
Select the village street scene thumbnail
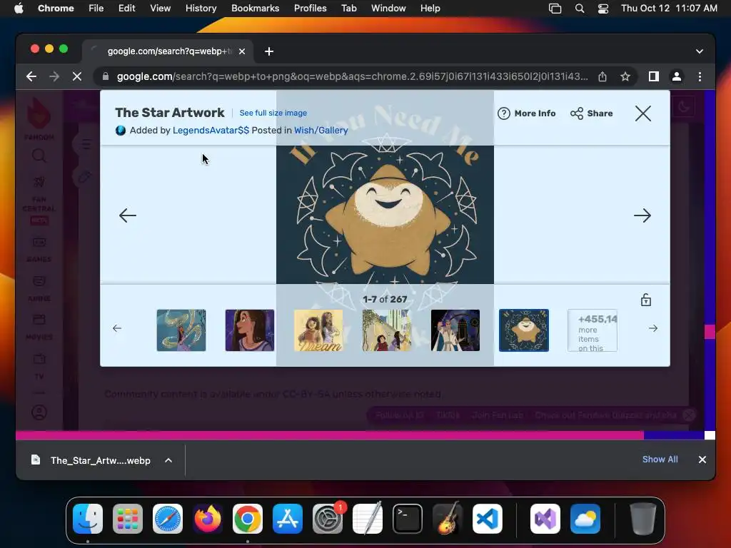(387, 330)
